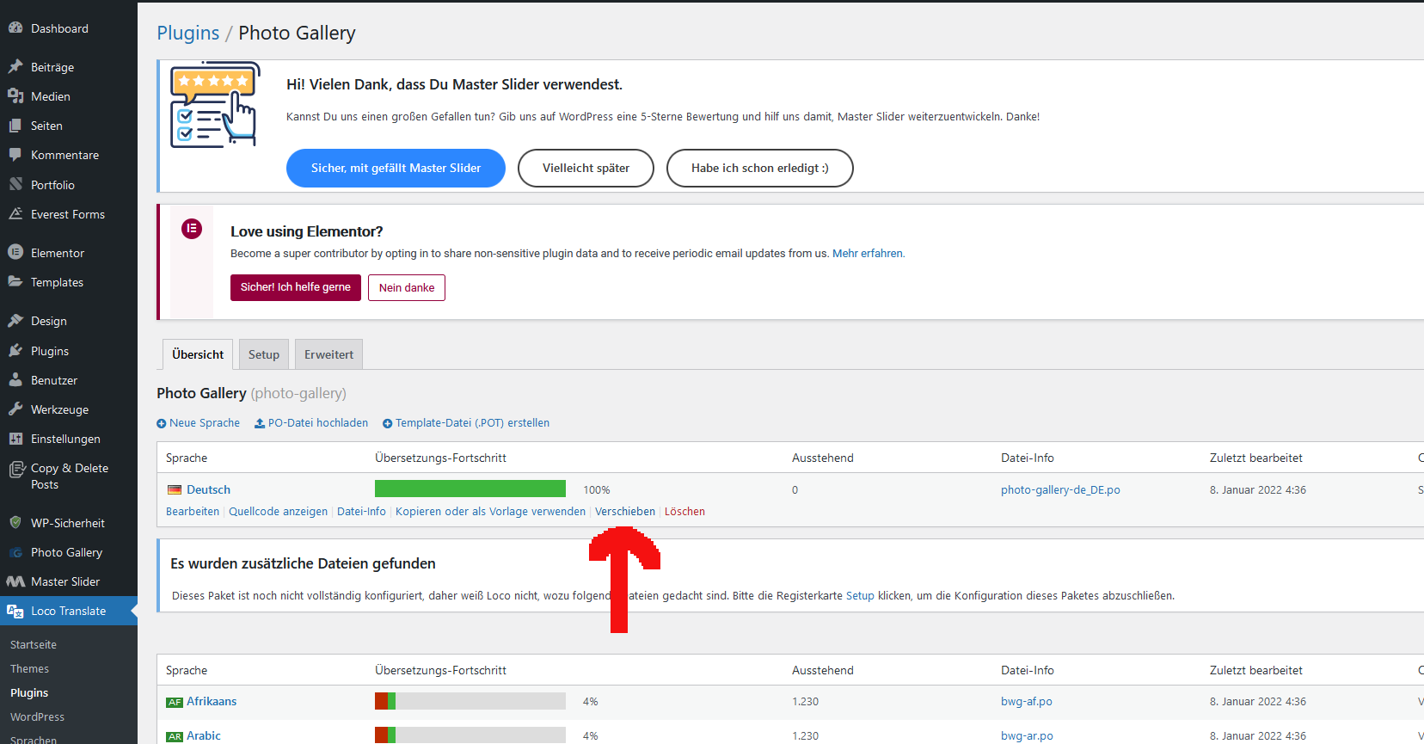This screenshot has height=744, width=1424.
Task: Click the Elementor logo in the notice
Action: pos(192,229)
